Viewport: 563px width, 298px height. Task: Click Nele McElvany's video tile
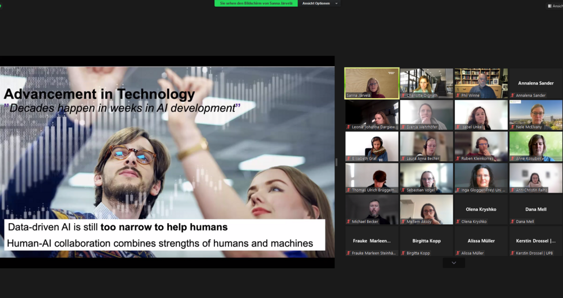coord(535,114)
